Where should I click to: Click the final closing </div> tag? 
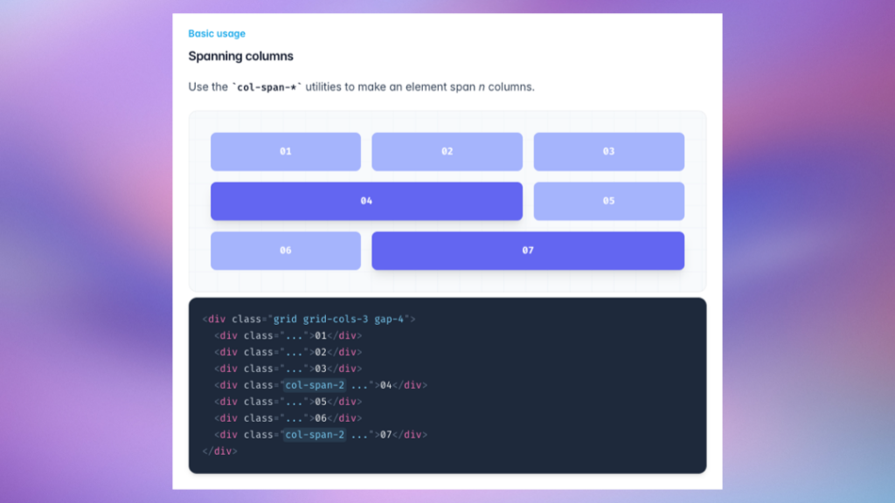click(x=219, y=451)
